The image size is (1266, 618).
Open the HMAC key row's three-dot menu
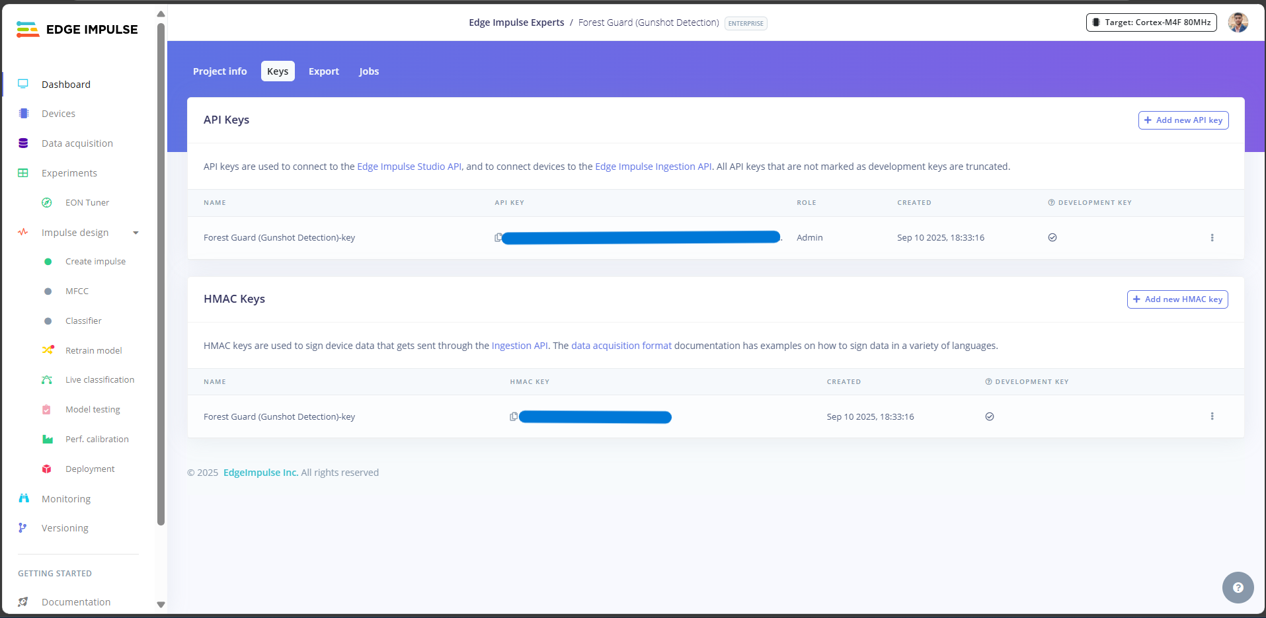[x=1212, y=416]
